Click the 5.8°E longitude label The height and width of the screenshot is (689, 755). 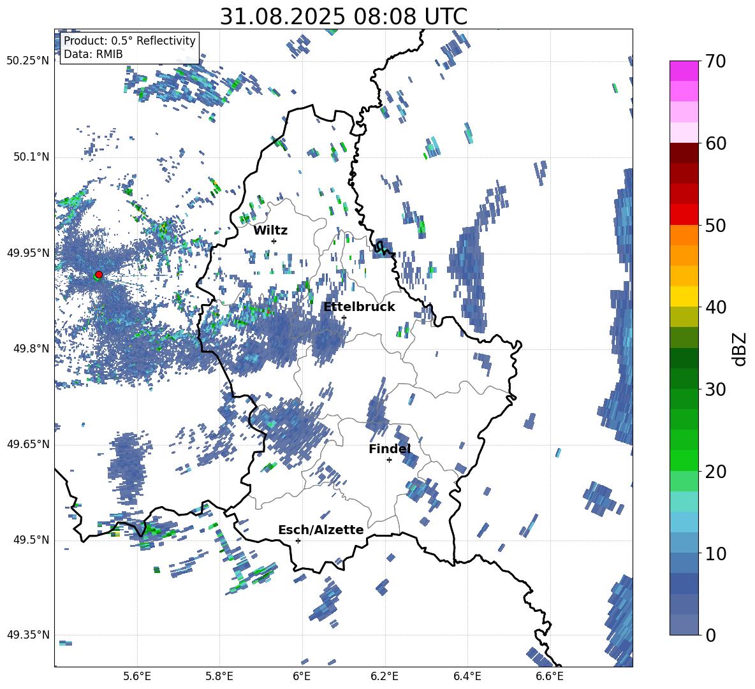pyautogui.click(x=219, y=676)
